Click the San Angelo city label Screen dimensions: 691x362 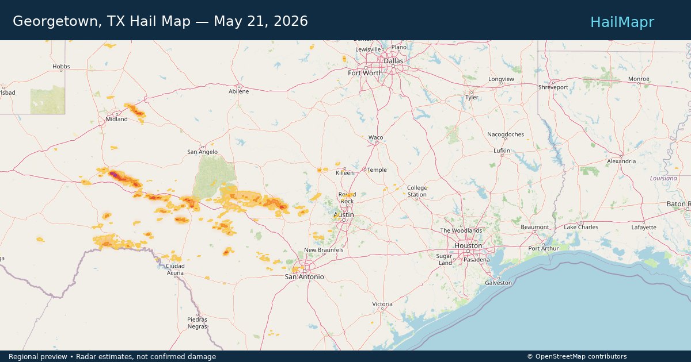(x=203, y=152)
